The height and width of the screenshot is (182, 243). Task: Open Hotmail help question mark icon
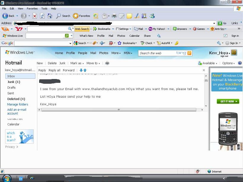[240, 63]
